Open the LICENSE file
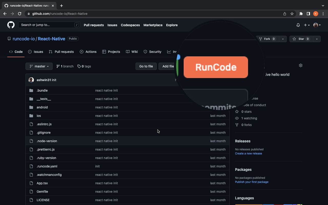328x205 pixels. [x=43, y=200]
